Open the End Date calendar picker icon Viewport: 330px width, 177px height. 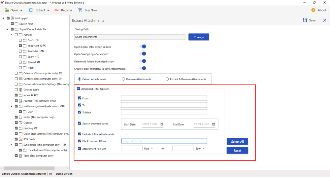click(x=214, y=124)
